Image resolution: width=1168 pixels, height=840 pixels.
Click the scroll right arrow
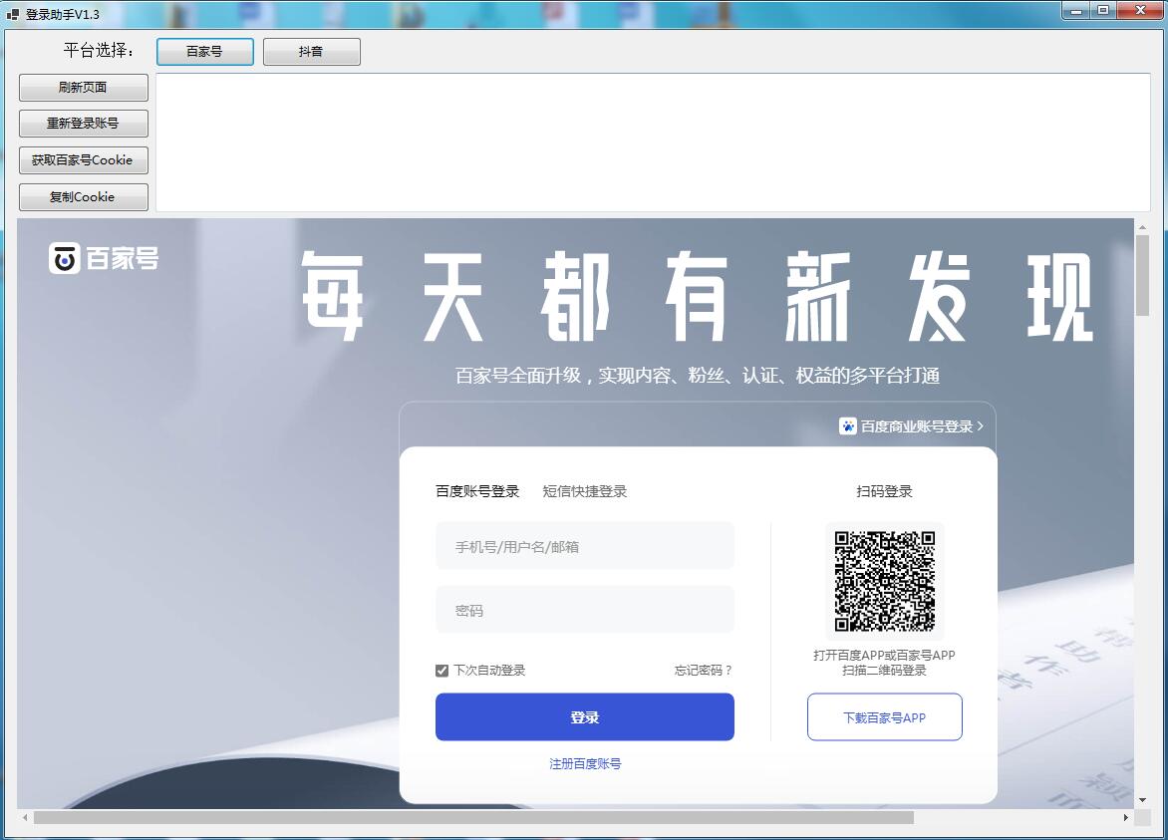click(x=1125, y=818)
